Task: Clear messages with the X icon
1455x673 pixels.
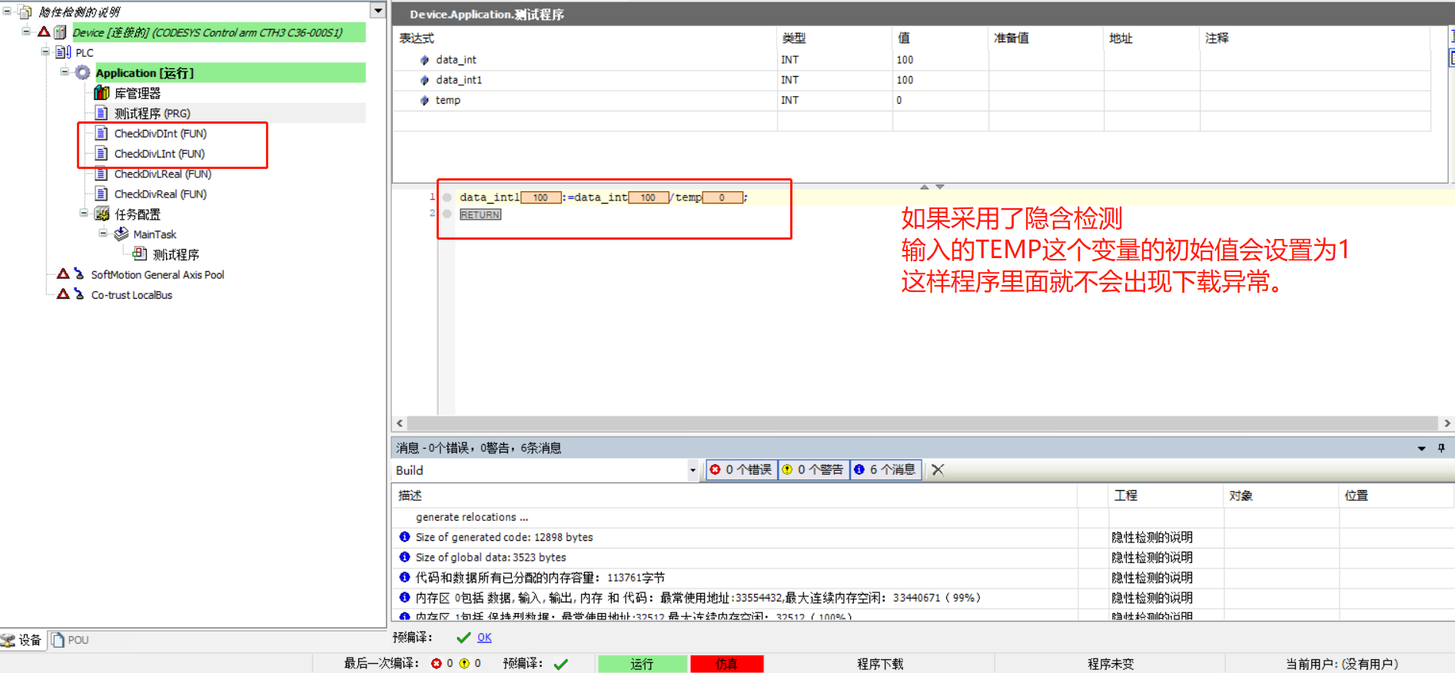Action: pyautogui.click(x=938, y=469)
